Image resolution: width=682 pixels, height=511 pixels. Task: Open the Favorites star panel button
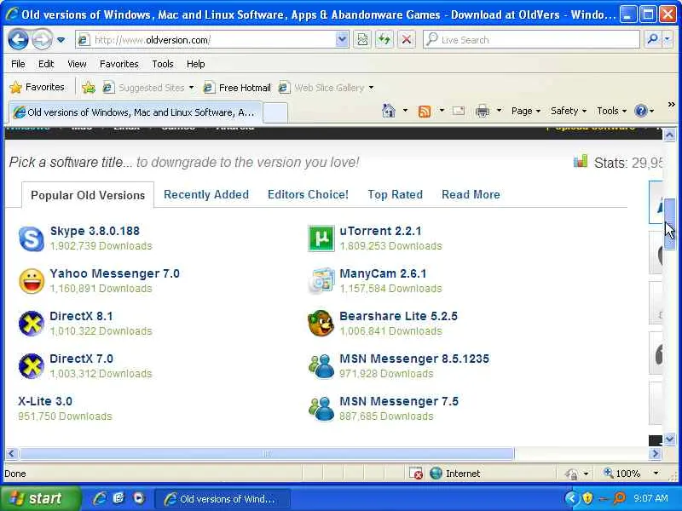pos(37,88)
